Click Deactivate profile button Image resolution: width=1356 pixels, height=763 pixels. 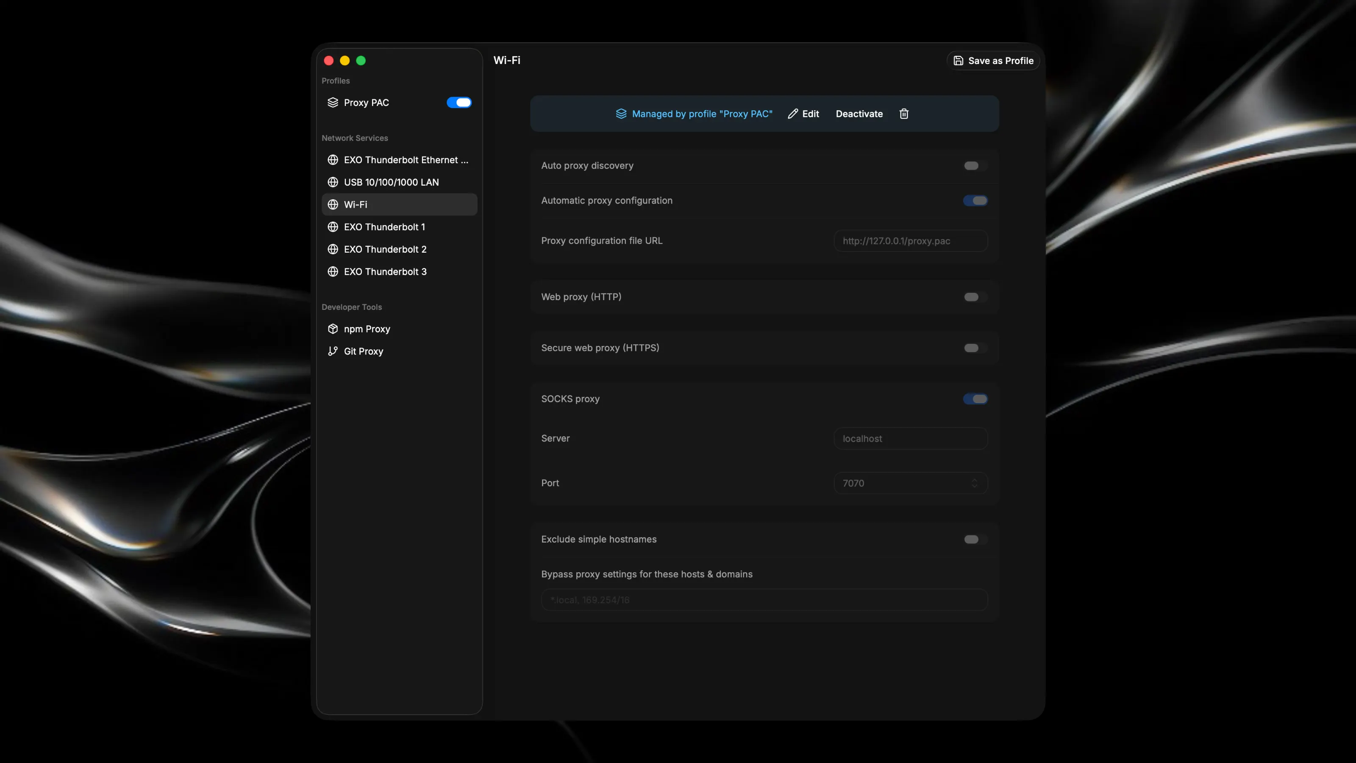[859, 114]
